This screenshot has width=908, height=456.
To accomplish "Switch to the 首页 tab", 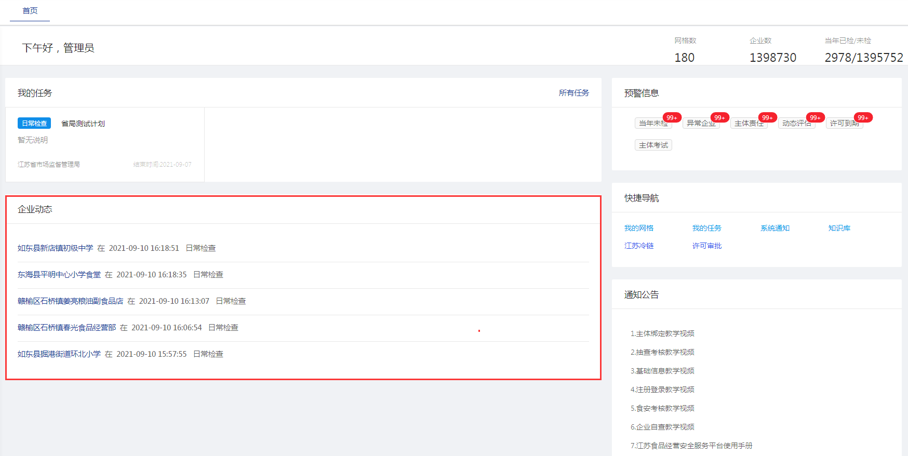I will [30, 11].
